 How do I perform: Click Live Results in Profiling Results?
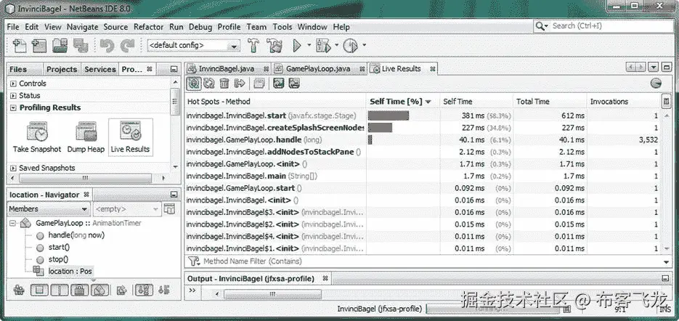tap(130, 137)
